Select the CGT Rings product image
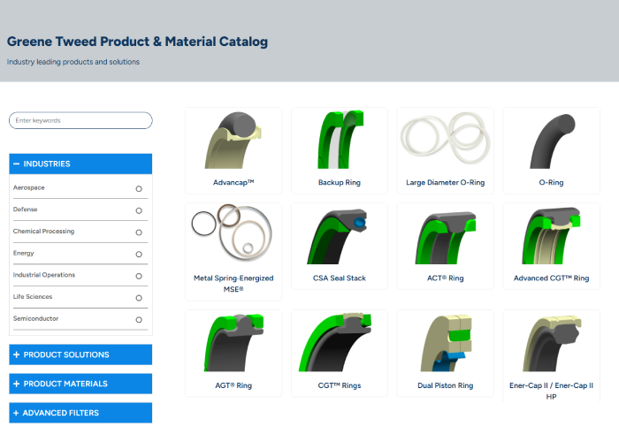Image resolution: width=619 pixels, height=442 pixels. (x=340, y=345)
